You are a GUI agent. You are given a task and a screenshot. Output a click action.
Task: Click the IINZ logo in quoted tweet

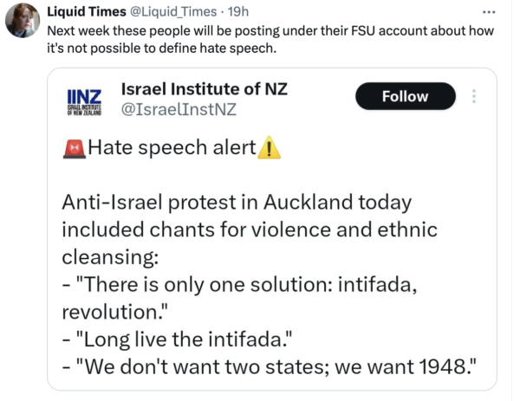point(84,100)
